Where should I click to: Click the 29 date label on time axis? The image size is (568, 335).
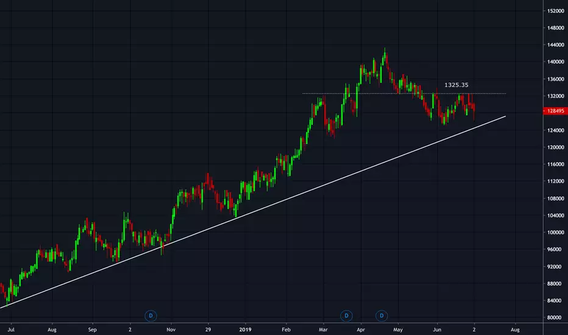click(x=208, y=330)
